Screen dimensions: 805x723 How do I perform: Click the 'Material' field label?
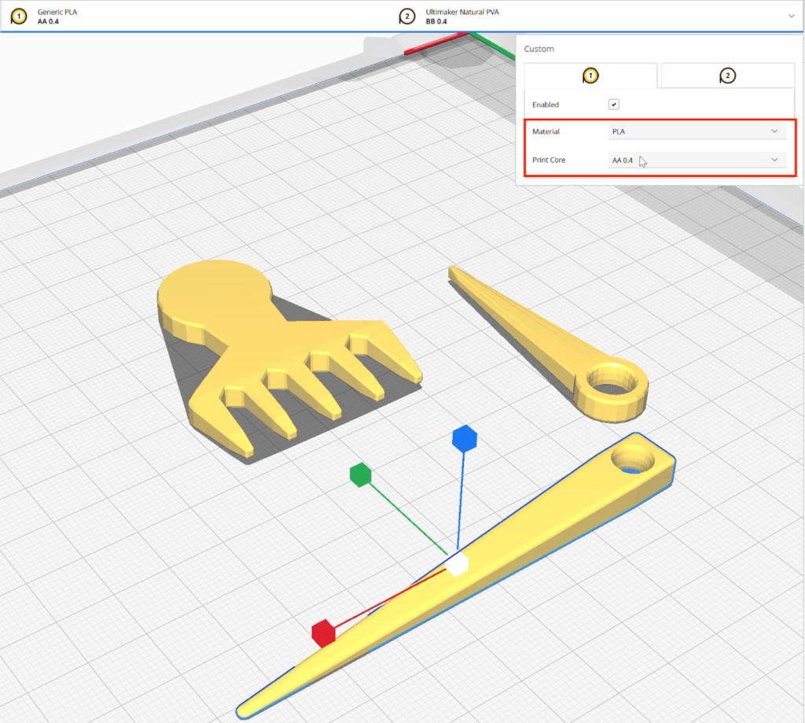coord(546,131)
